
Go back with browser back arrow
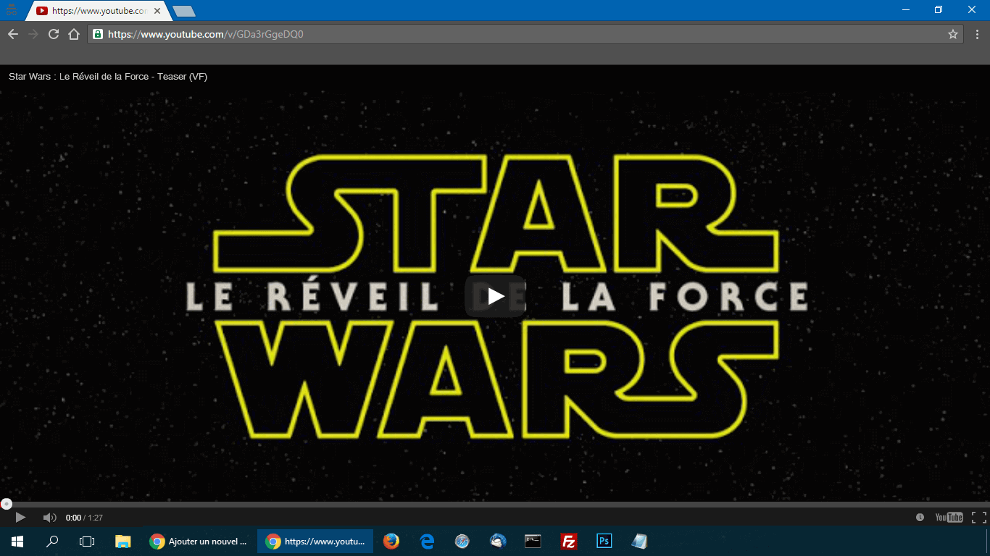pos(13,34)
